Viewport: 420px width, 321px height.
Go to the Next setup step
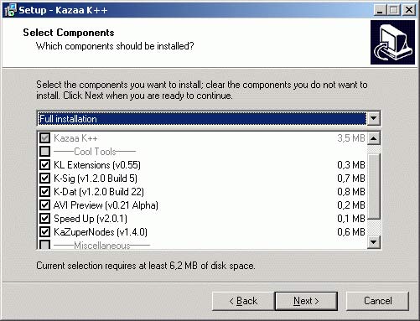point(306,301)
